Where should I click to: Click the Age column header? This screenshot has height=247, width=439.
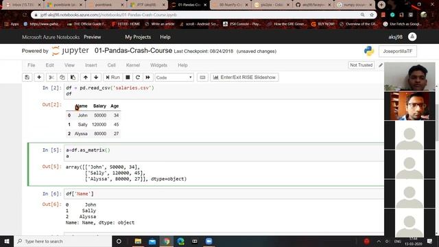pyautogui.click(x=115, y=106)
